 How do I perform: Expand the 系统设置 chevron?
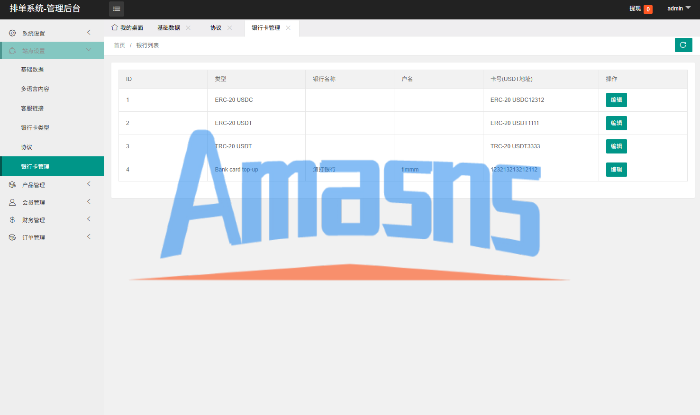pyautogui.click(x=89, y=32)
